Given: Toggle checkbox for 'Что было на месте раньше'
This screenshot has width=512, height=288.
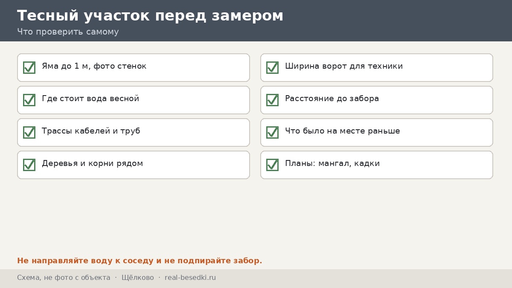Looking at the screenshot, I should click(x=272, y=132).
